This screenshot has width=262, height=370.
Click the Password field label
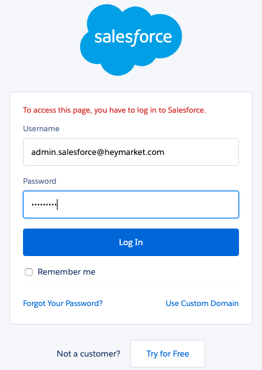pos(40,181)
